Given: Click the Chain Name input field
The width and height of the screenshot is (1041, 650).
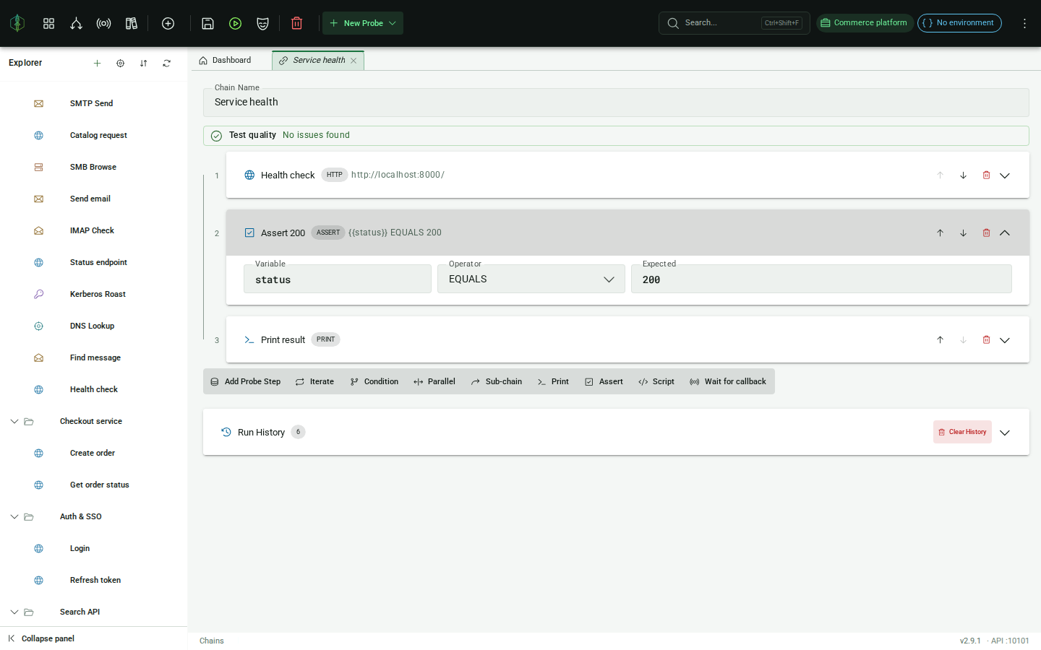Looking at the screenshot, I should (x=616, y=103).
